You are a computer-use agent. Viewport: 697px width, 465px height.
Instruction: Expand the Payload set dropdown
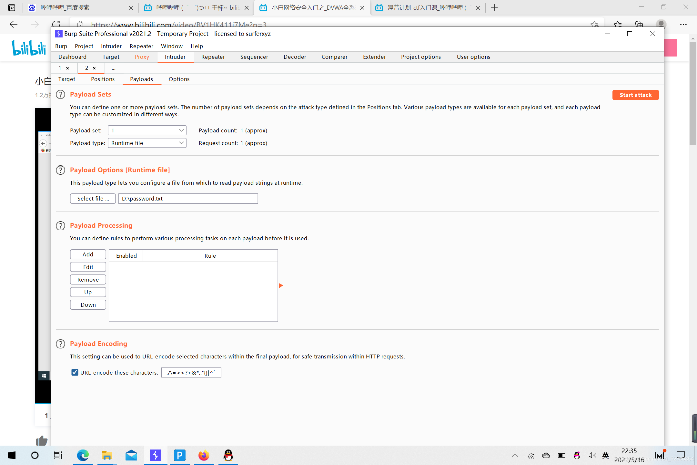point(147,130)
